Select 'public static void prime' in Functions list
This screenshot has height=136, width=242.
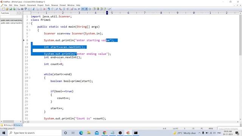pos(11,23)
